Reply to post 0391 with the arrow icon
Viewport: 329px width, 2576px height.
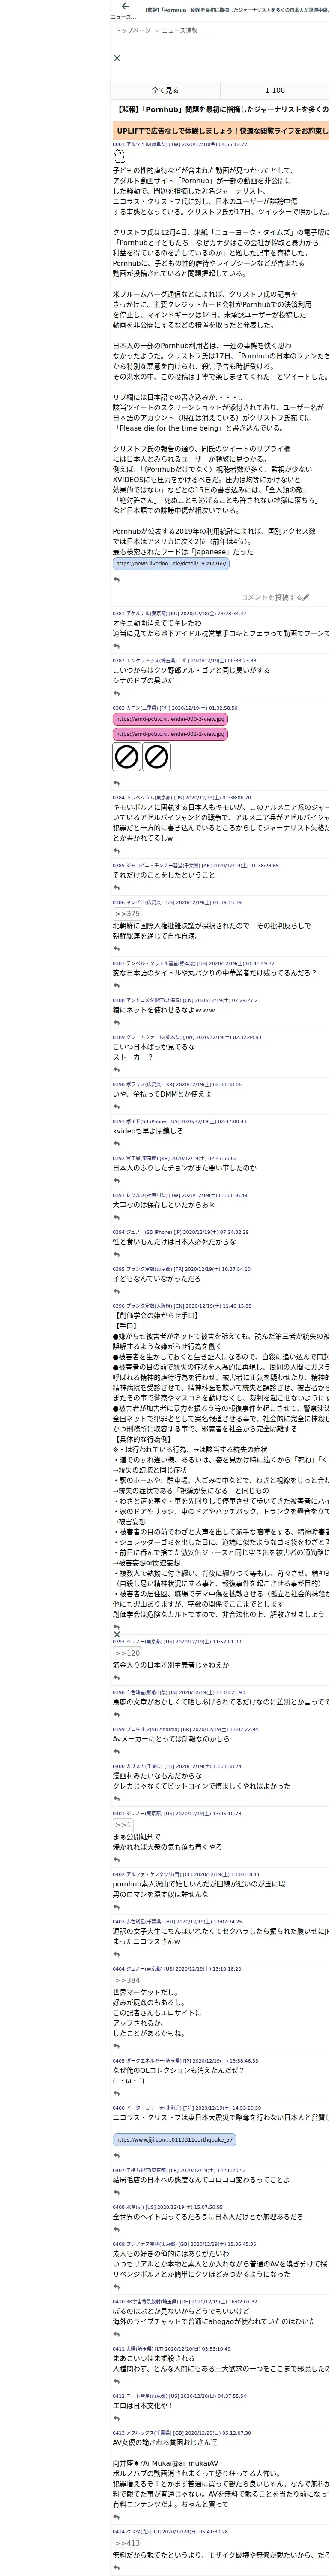click(x=117, y=1144)
